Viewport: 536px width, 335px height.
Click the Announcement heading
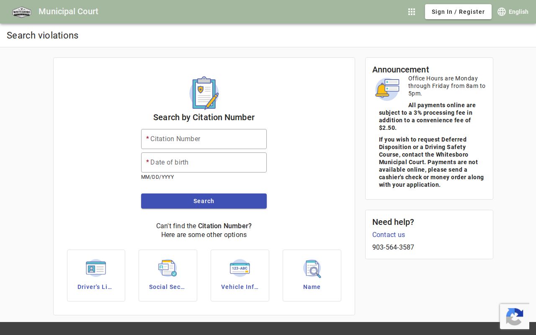tap(401, 70)
